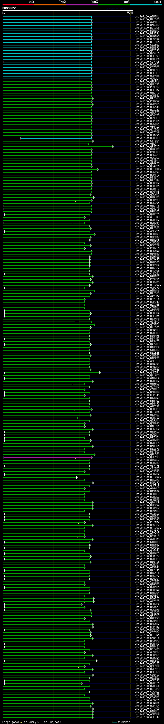Select hit UniRef100_B9SJL3
The width and height of the screenshot is (164, 724).
147,118
